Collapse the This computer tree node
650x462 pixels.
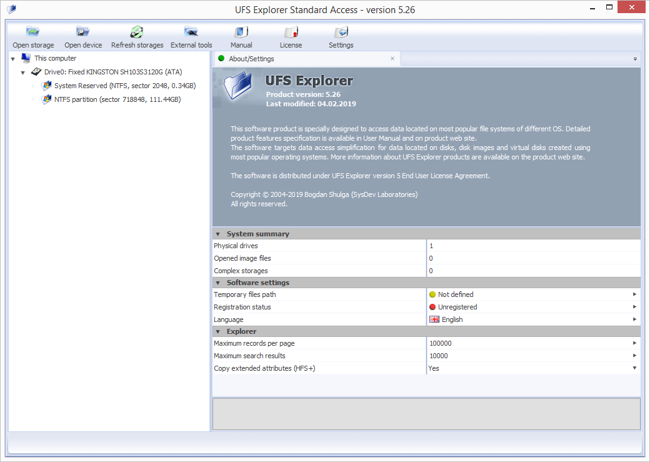pos(13,59)
